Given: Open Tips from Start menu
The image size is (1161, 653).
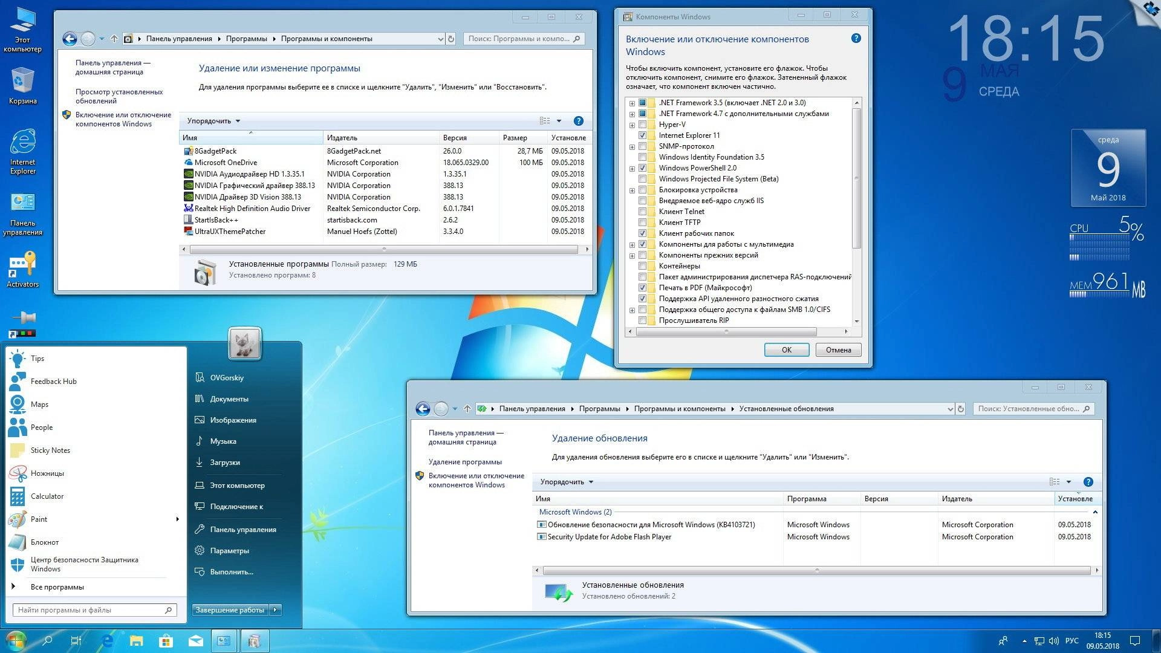Looking at the screenshot, I should pyautogui.click(x=97, y=359).
